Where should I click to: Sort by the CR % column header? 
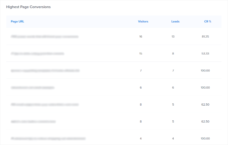[x=208, y=22]
